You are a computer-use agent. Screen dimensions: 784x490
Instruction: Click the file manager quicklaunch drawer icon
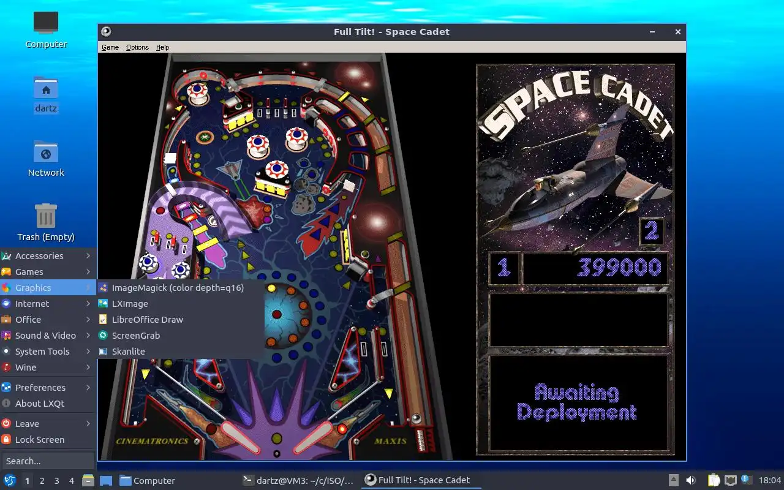pos(88,481)
